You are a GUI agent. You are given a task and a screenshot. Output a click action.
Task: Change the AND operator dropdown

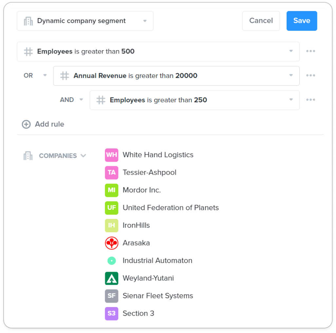click(71, 100)
